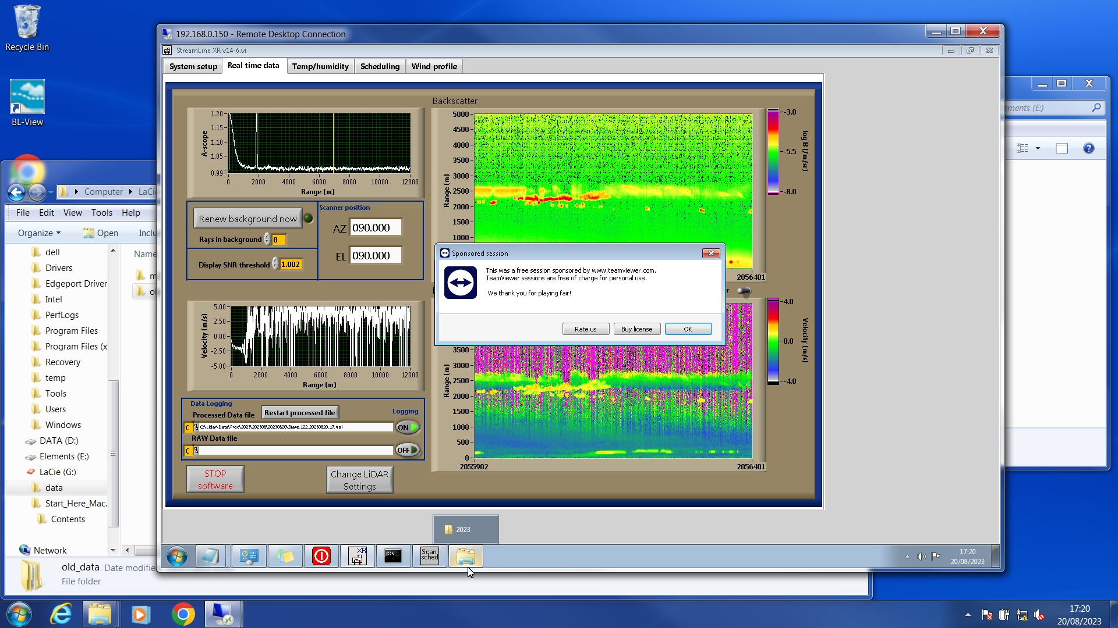Switch to the Temp/humidity tab
This screenshot has width=1118, height=628.
[320, 66]
